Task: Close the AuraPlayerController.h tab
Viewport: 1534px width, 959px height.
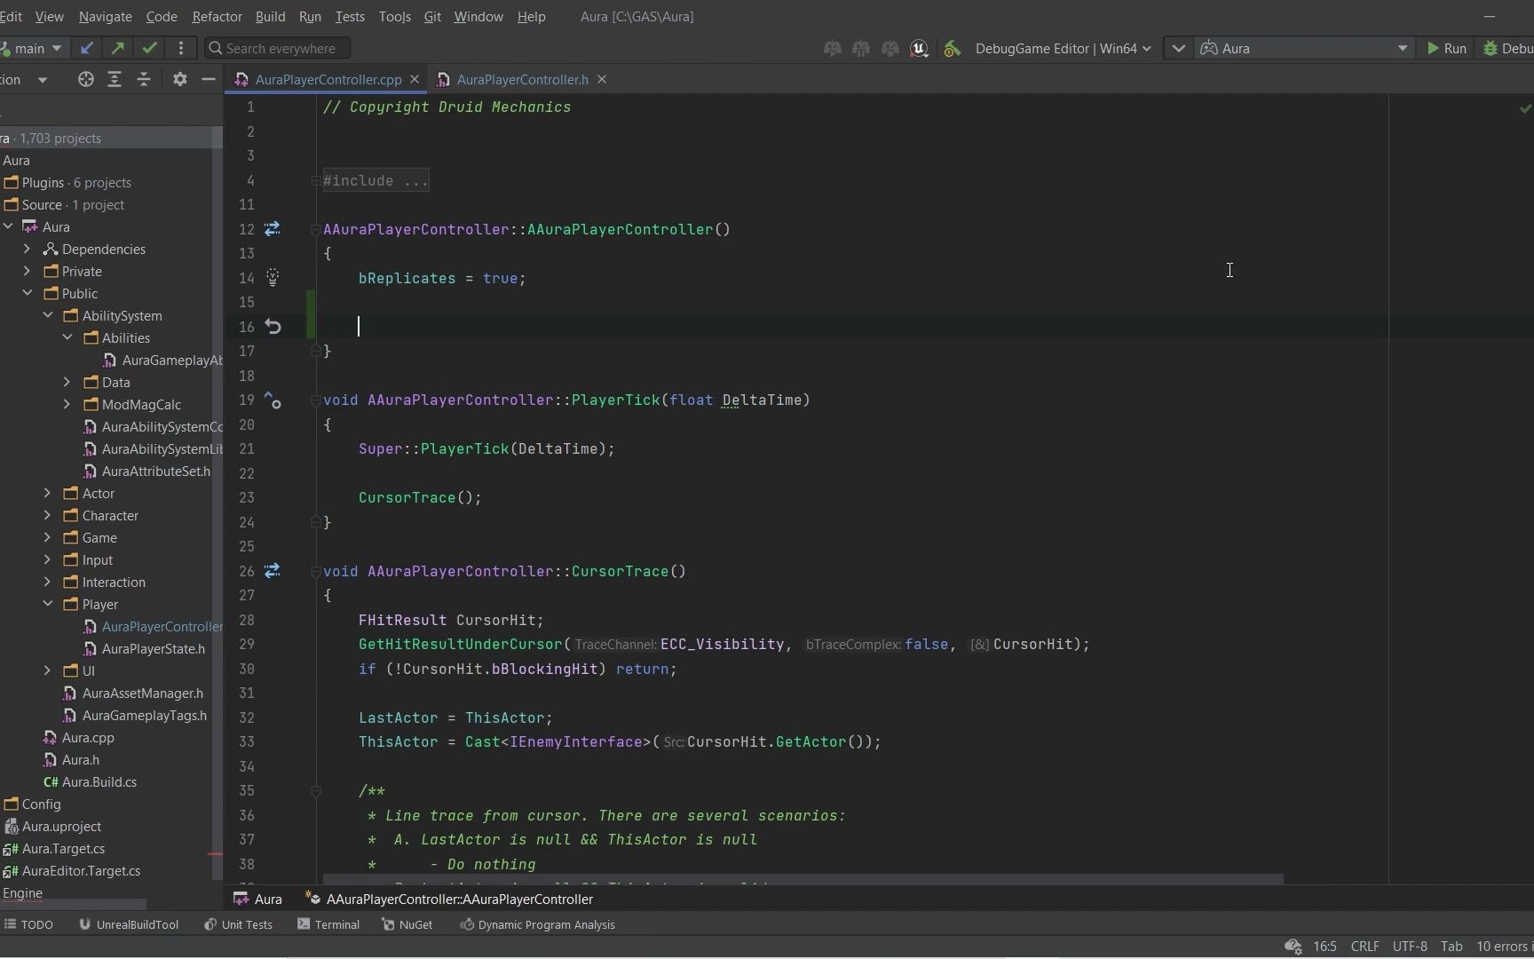Action: click(x=602, y=80)
